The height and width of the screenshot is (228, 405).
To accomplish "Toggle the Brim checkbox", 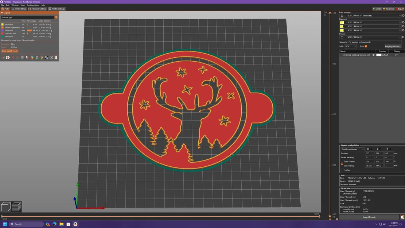I will click(366, 46).
